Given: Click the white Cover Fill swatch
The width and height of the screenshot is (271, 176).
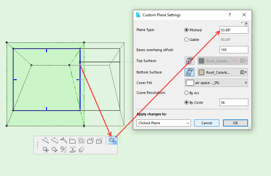Looking at the screenshot, I should click(x=190, y=83).
